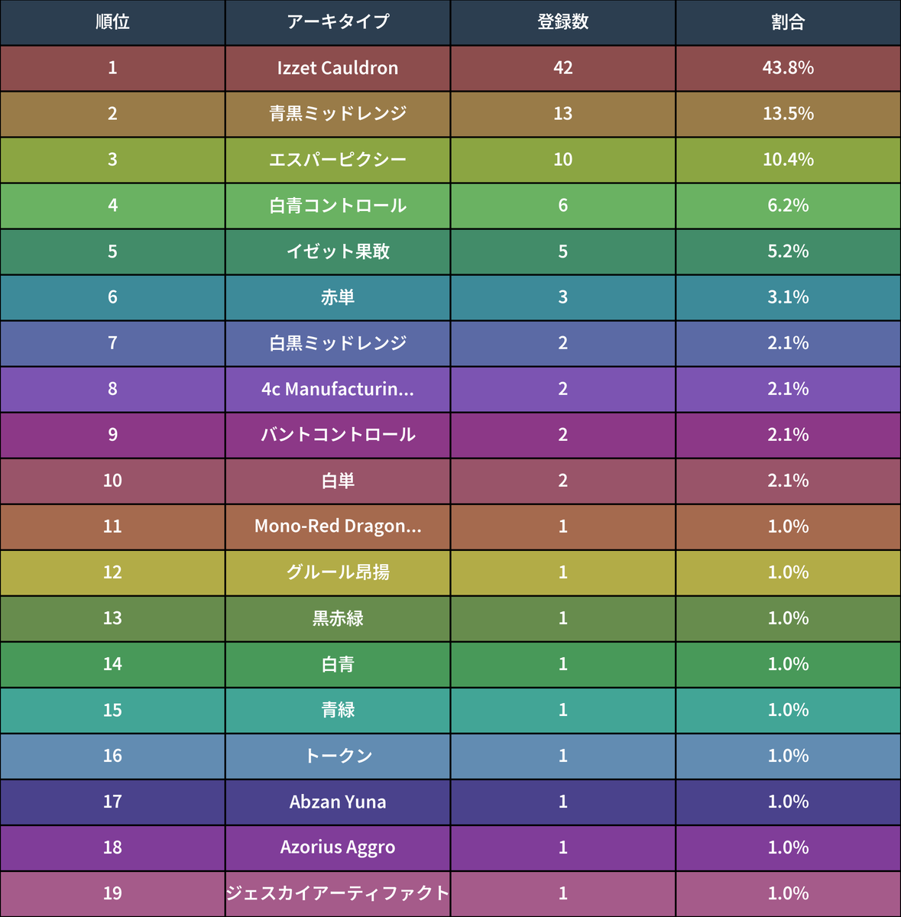Select the バントコントロール archetype cell
Viewport: 901px width, 917px height.
(x=338, y=435)
